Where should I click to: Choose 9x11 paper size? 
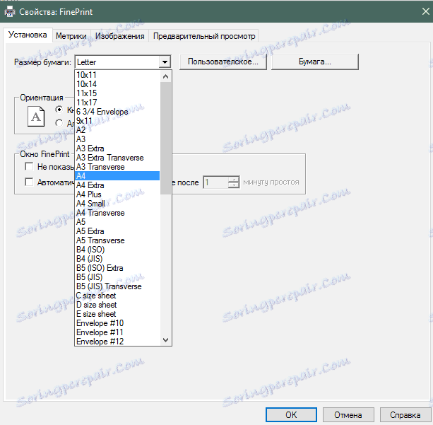(x=117, y=121)
